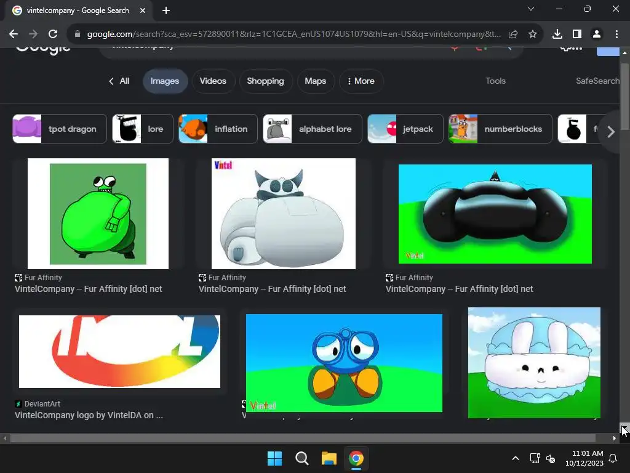Open Fur Affinity link under black shape
Image resolution: width=630 pixels, height=473 pixels.
tap(459, 289)
